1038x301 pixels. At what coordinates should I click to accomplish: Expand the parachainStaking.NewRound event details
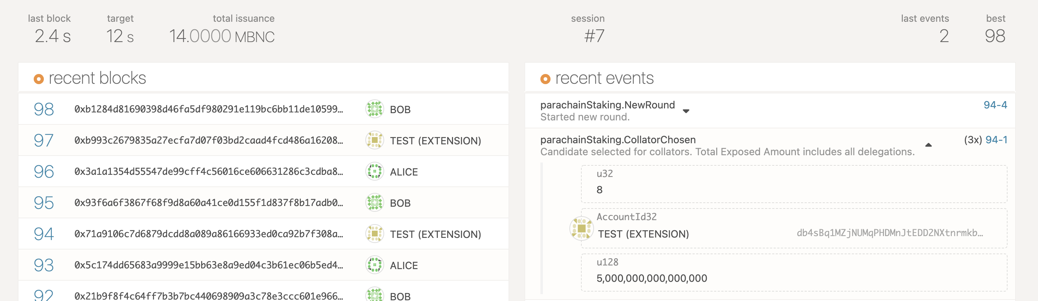(x=686, y=111)
